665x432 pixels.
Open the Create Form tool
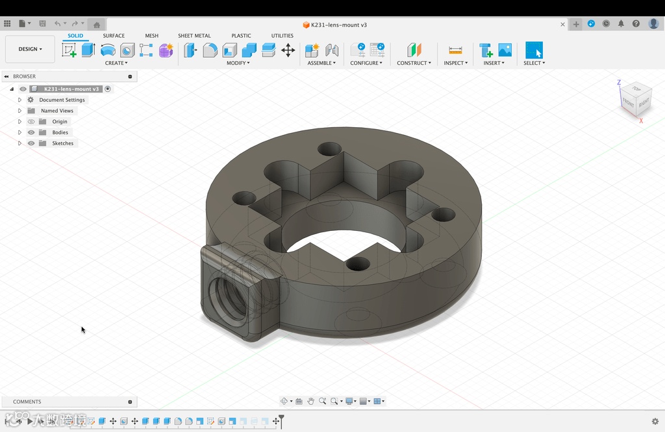tap(166, 50)
